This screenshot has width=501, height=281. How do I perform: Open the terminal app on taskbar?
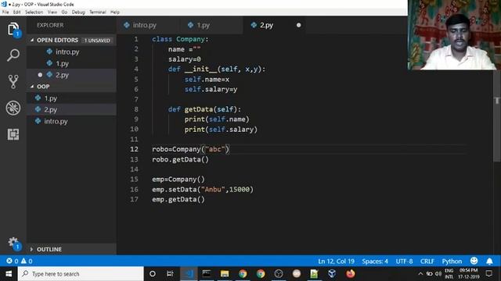pyautogui.click(x=207, y=274)
